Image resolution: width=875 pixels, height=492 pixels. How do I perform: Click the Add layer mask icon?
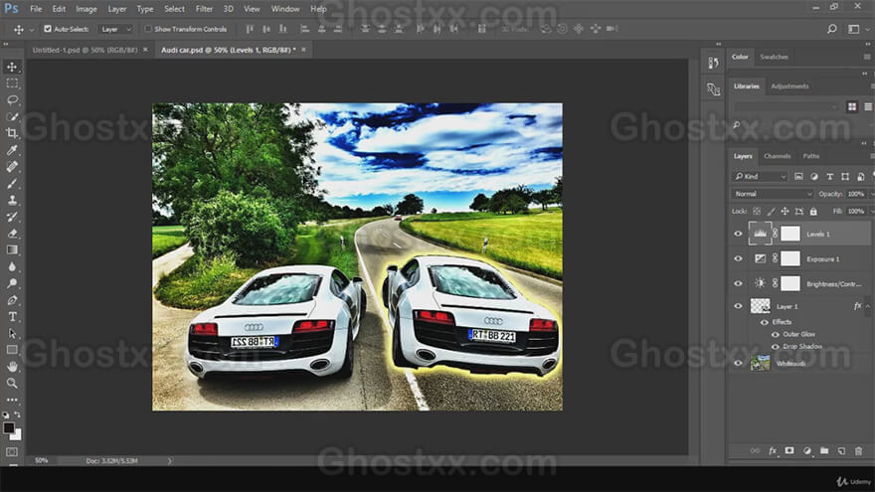(789, 450)
